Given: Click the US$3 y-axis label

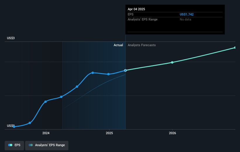Looking at the screenshot, I should (x=11, y=38).
